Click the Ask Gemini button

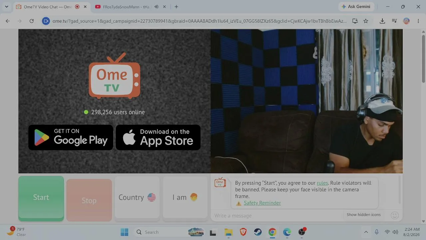(x=356, y=7)
